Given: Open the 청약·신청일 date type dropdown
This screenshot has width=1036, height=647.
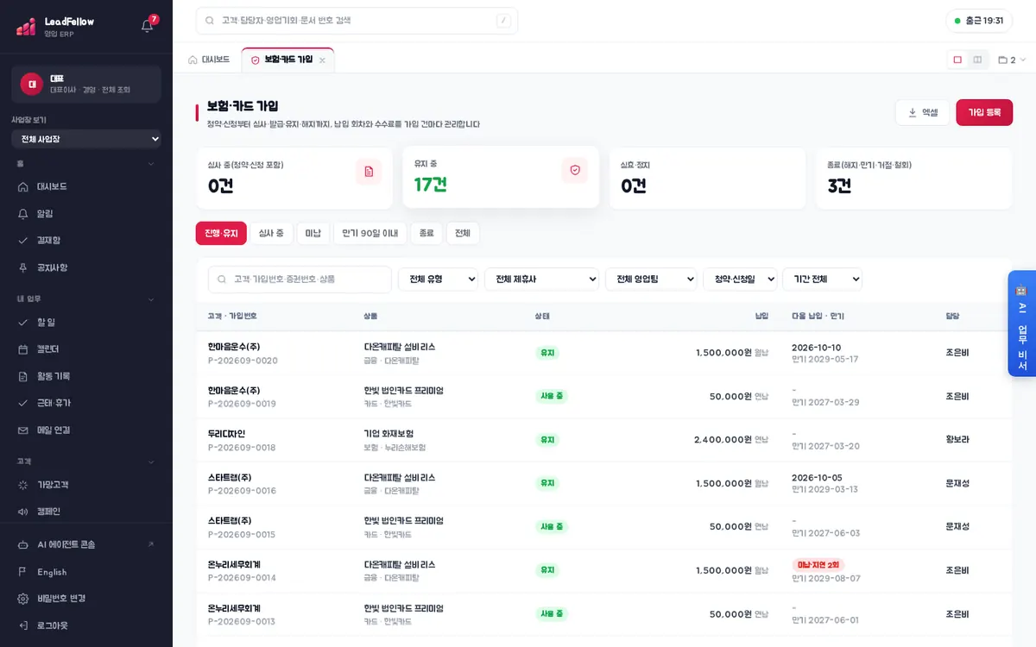Looking at the screenshot, I should 741,279.
